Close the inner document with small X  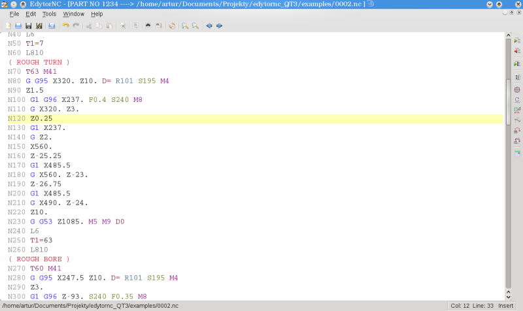(x=518, y=12)
